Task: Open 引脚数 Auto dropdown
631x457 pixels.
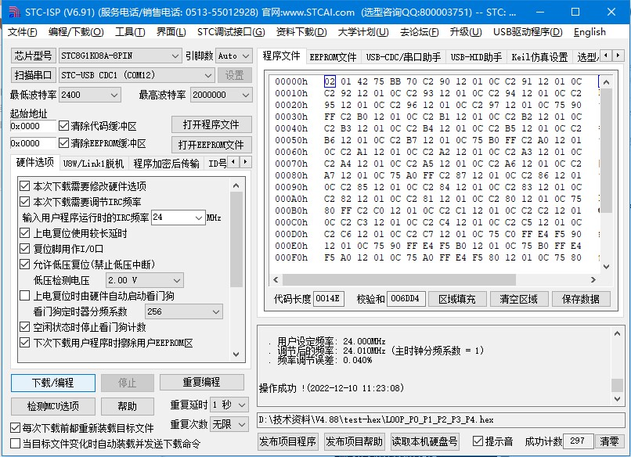Action: click(x=234, y=56)
